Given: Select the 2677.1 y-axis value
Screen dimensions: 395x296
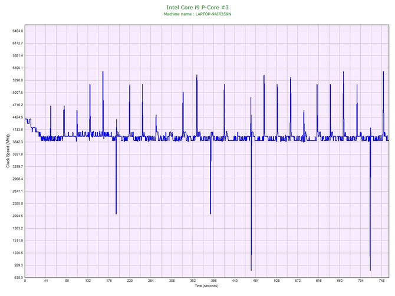Looking at the screenshot, I should [18, 191].
